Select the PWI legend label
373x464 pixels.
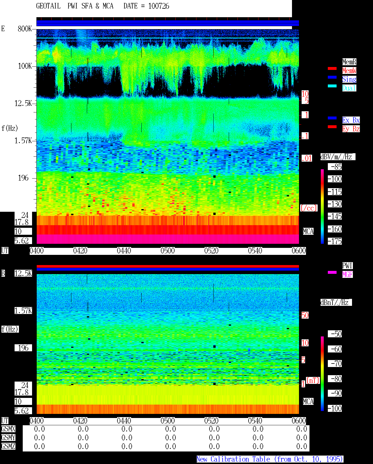coord(347,266)
